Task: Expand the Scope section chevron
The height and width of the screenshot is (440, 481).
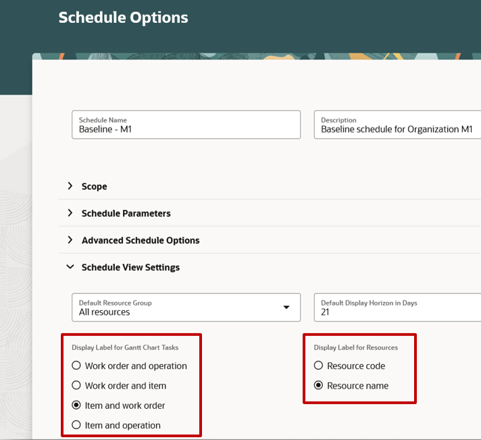Action: [x=70, y=186]
